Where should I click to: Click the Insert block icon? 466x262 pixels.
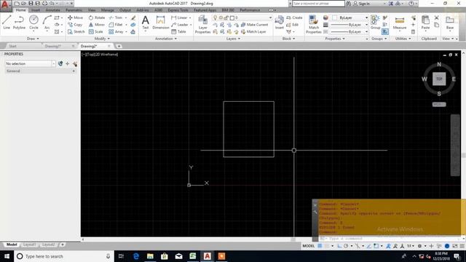click(279, 23)
